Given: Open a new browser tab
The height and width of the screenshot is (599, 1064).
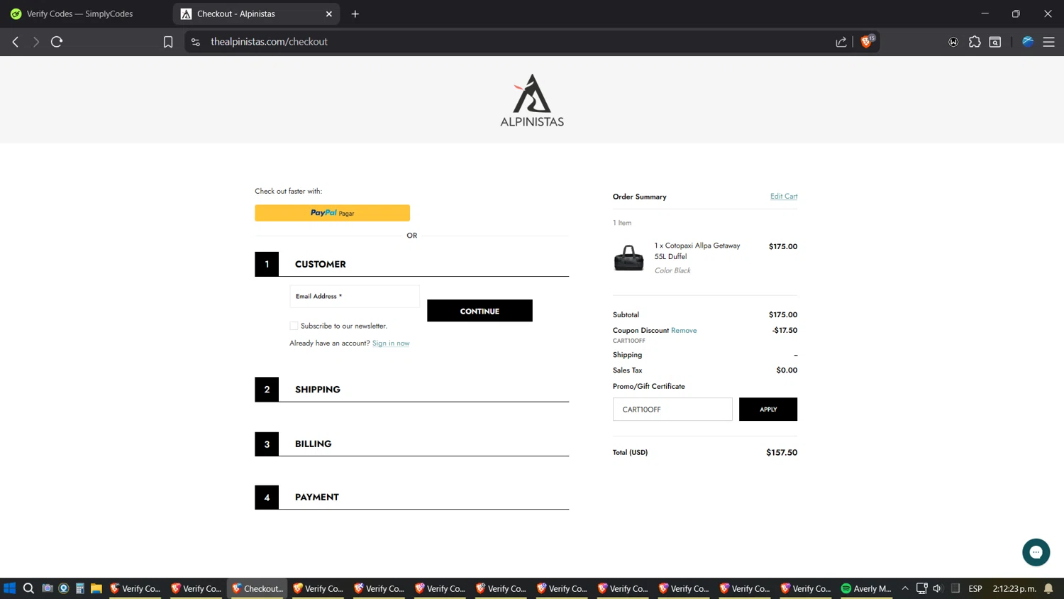Looking at the screenshot, I should tap(355, 13).
